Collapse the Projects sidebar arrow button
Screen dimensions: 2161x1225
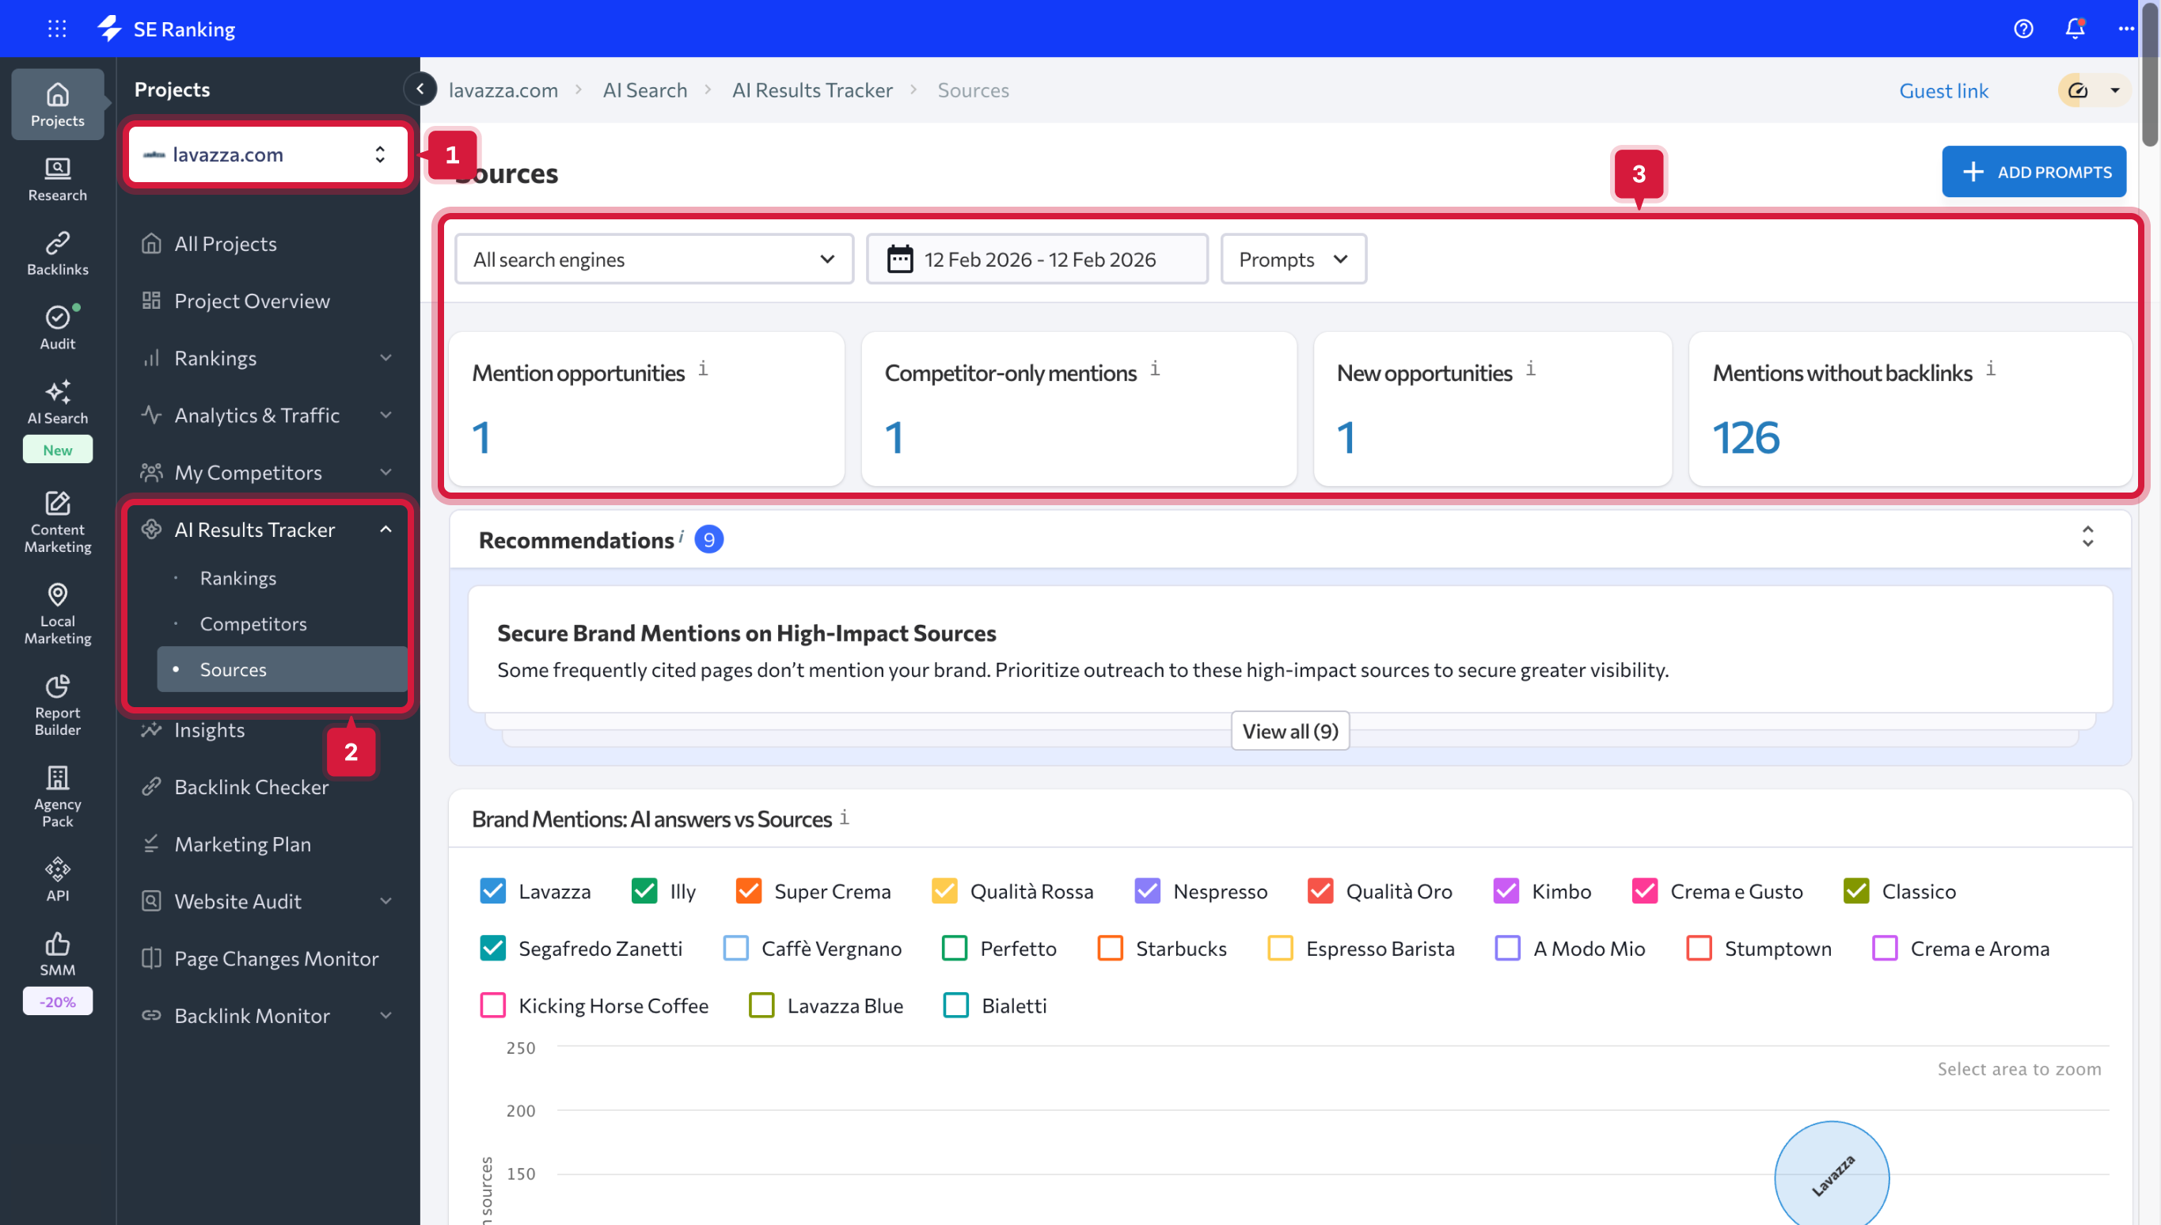pyautogui.click(x=420, y=89)
